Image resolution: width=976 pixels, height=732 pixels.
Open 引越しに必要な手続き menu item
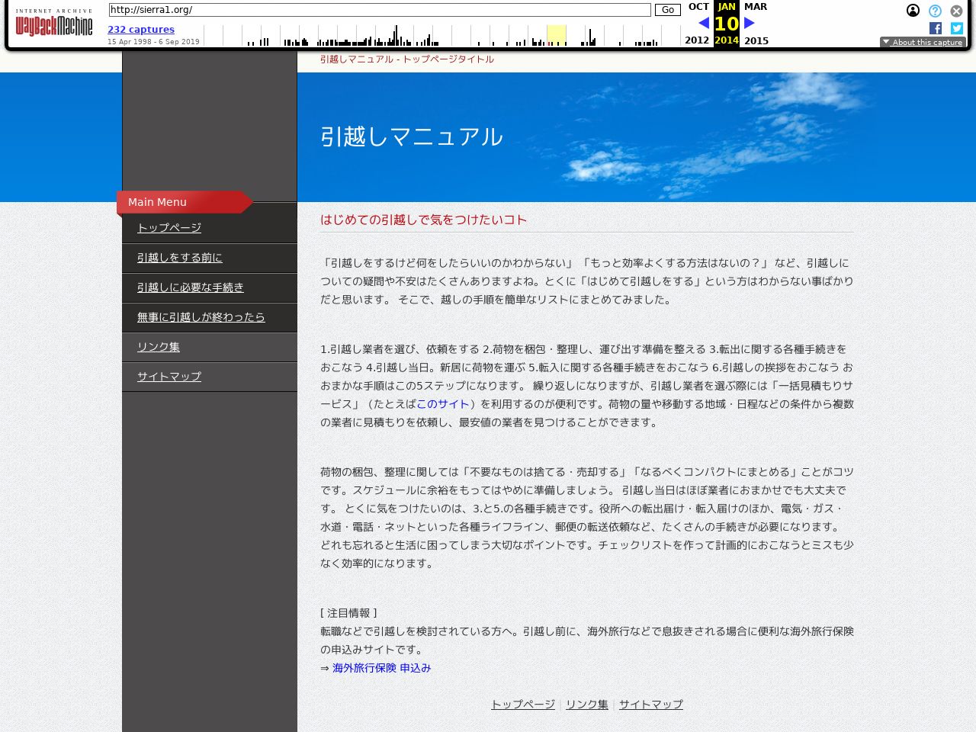tap(191, 287)
